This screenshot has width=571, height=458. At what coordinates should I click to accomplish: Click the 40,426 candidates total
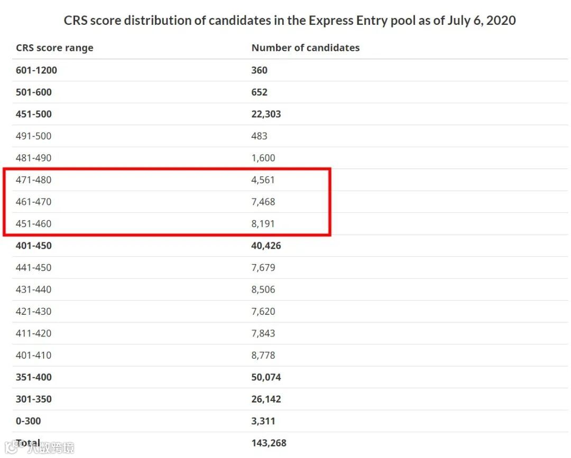266,246
